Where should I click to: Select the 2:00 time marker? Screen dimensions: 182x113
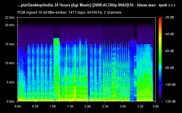click(87, 106)
